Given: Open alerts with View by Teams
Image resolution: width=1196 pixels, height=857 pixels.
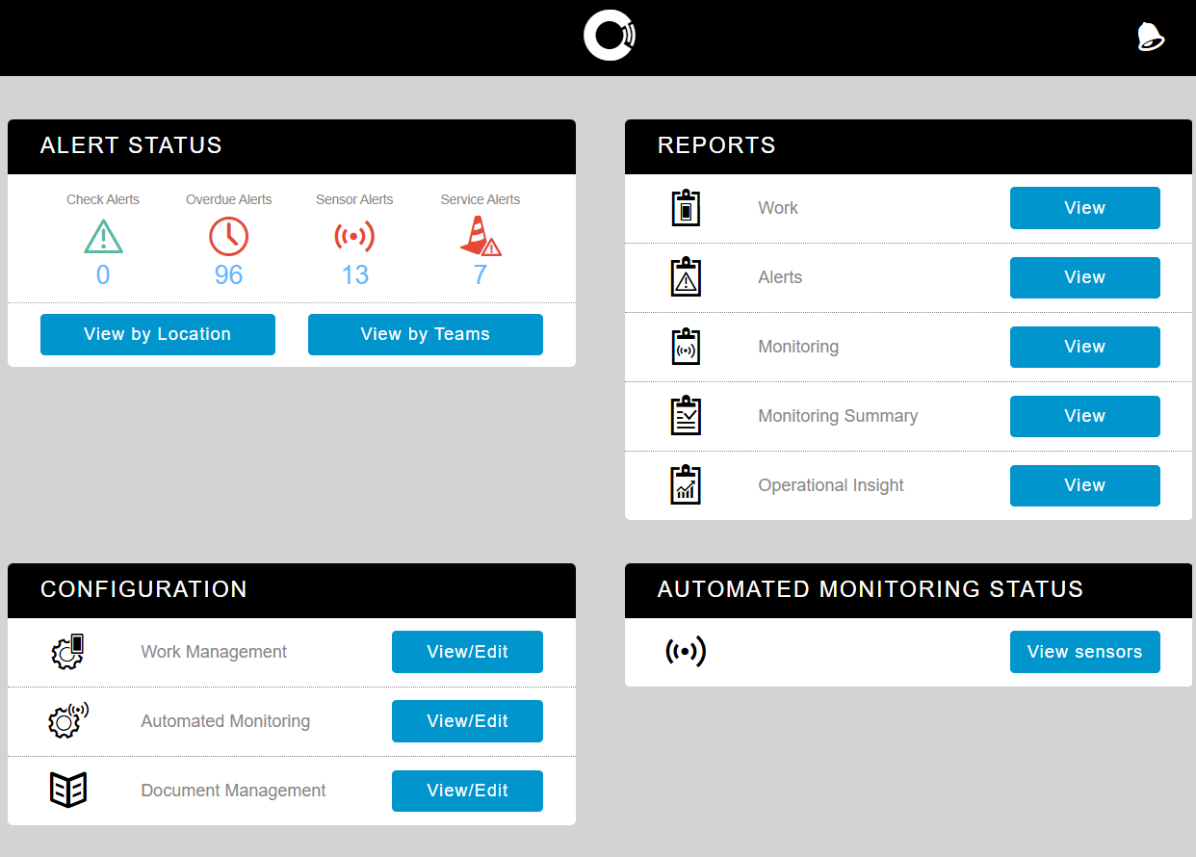Looking at the screenshot, I should (x=425, y=334).
